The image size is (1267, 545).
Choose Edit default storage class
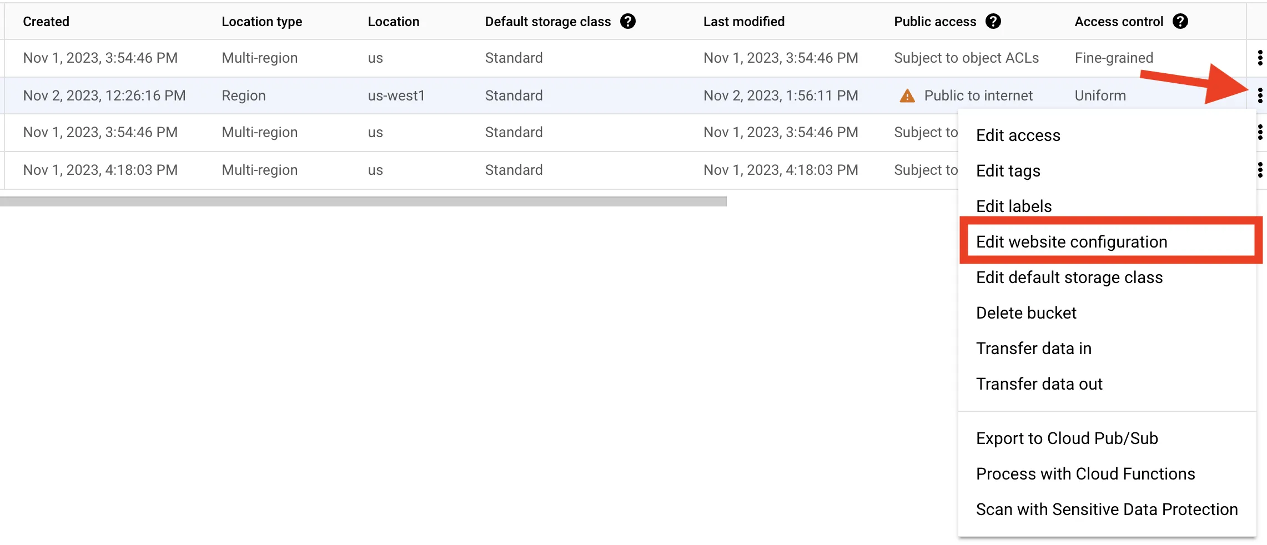(1069, 277)
